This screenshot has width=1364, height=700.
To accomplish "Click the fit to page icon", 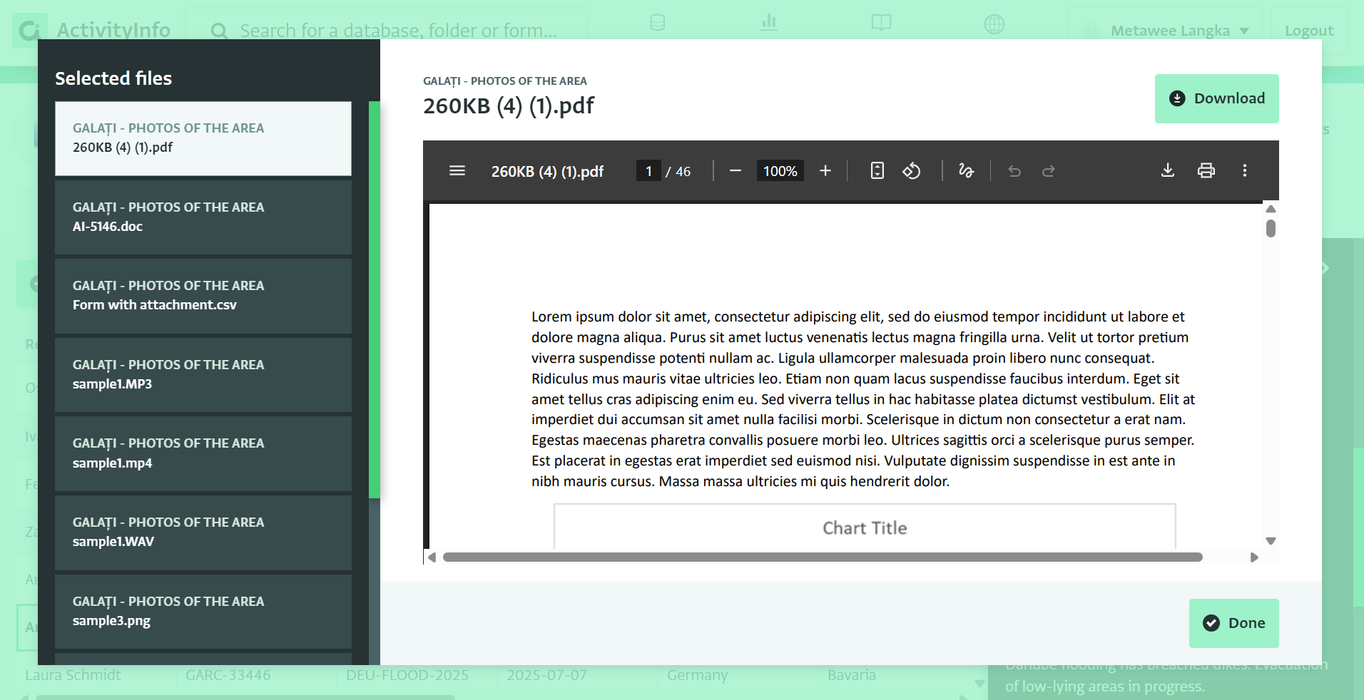I will coord(877,171).
